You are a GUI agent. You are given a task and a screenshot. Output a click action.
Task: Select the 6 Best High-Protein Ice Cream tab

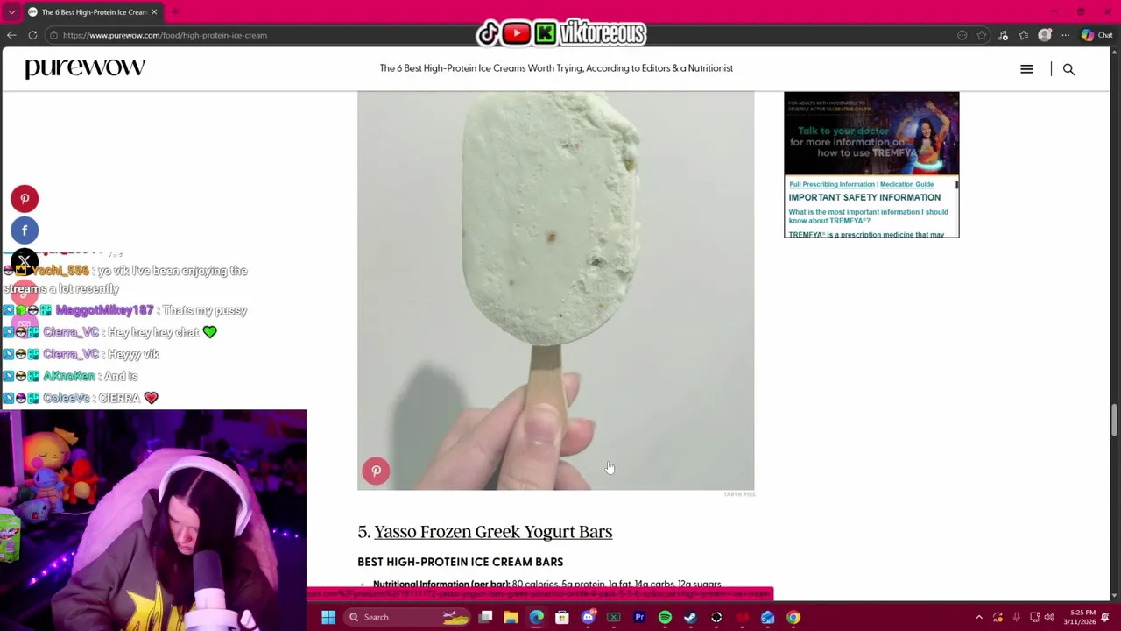click(92, 12)
